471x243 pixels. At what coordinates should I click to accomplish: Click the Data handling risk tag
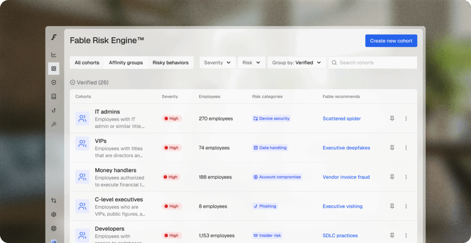point(270,147)
